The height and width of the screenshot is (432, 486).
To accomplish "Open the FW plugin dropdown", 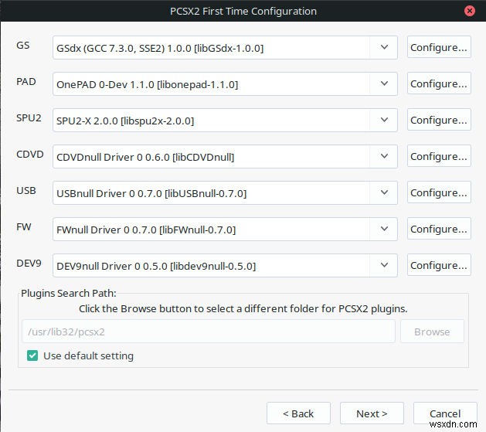I will point(225,229).
